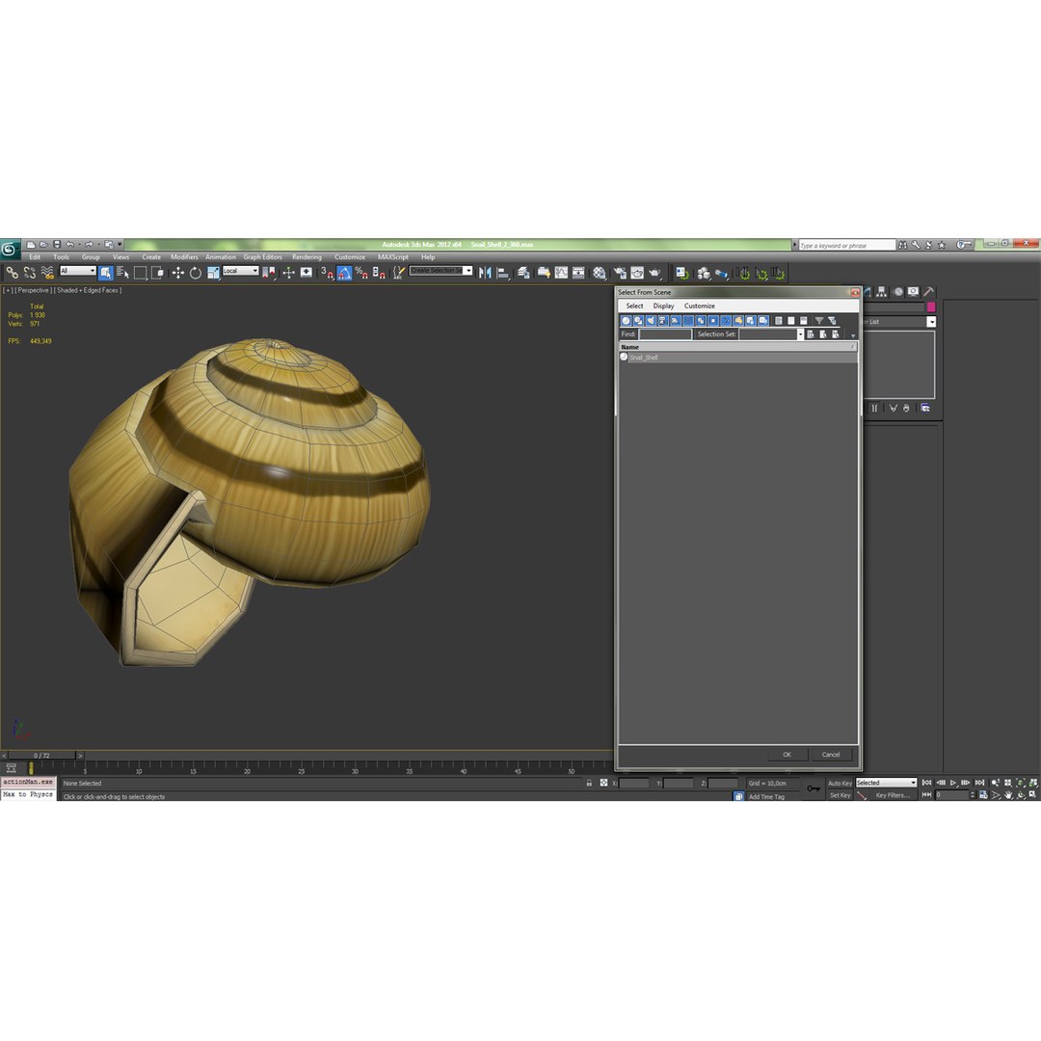Open the Shaded + Edged Faces viewport menu
The height and width of the screenshot is (1041, 1041).
(x=88, y=290)
